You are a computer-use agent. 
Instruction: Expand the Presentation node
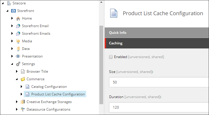[x=12, y=56]
